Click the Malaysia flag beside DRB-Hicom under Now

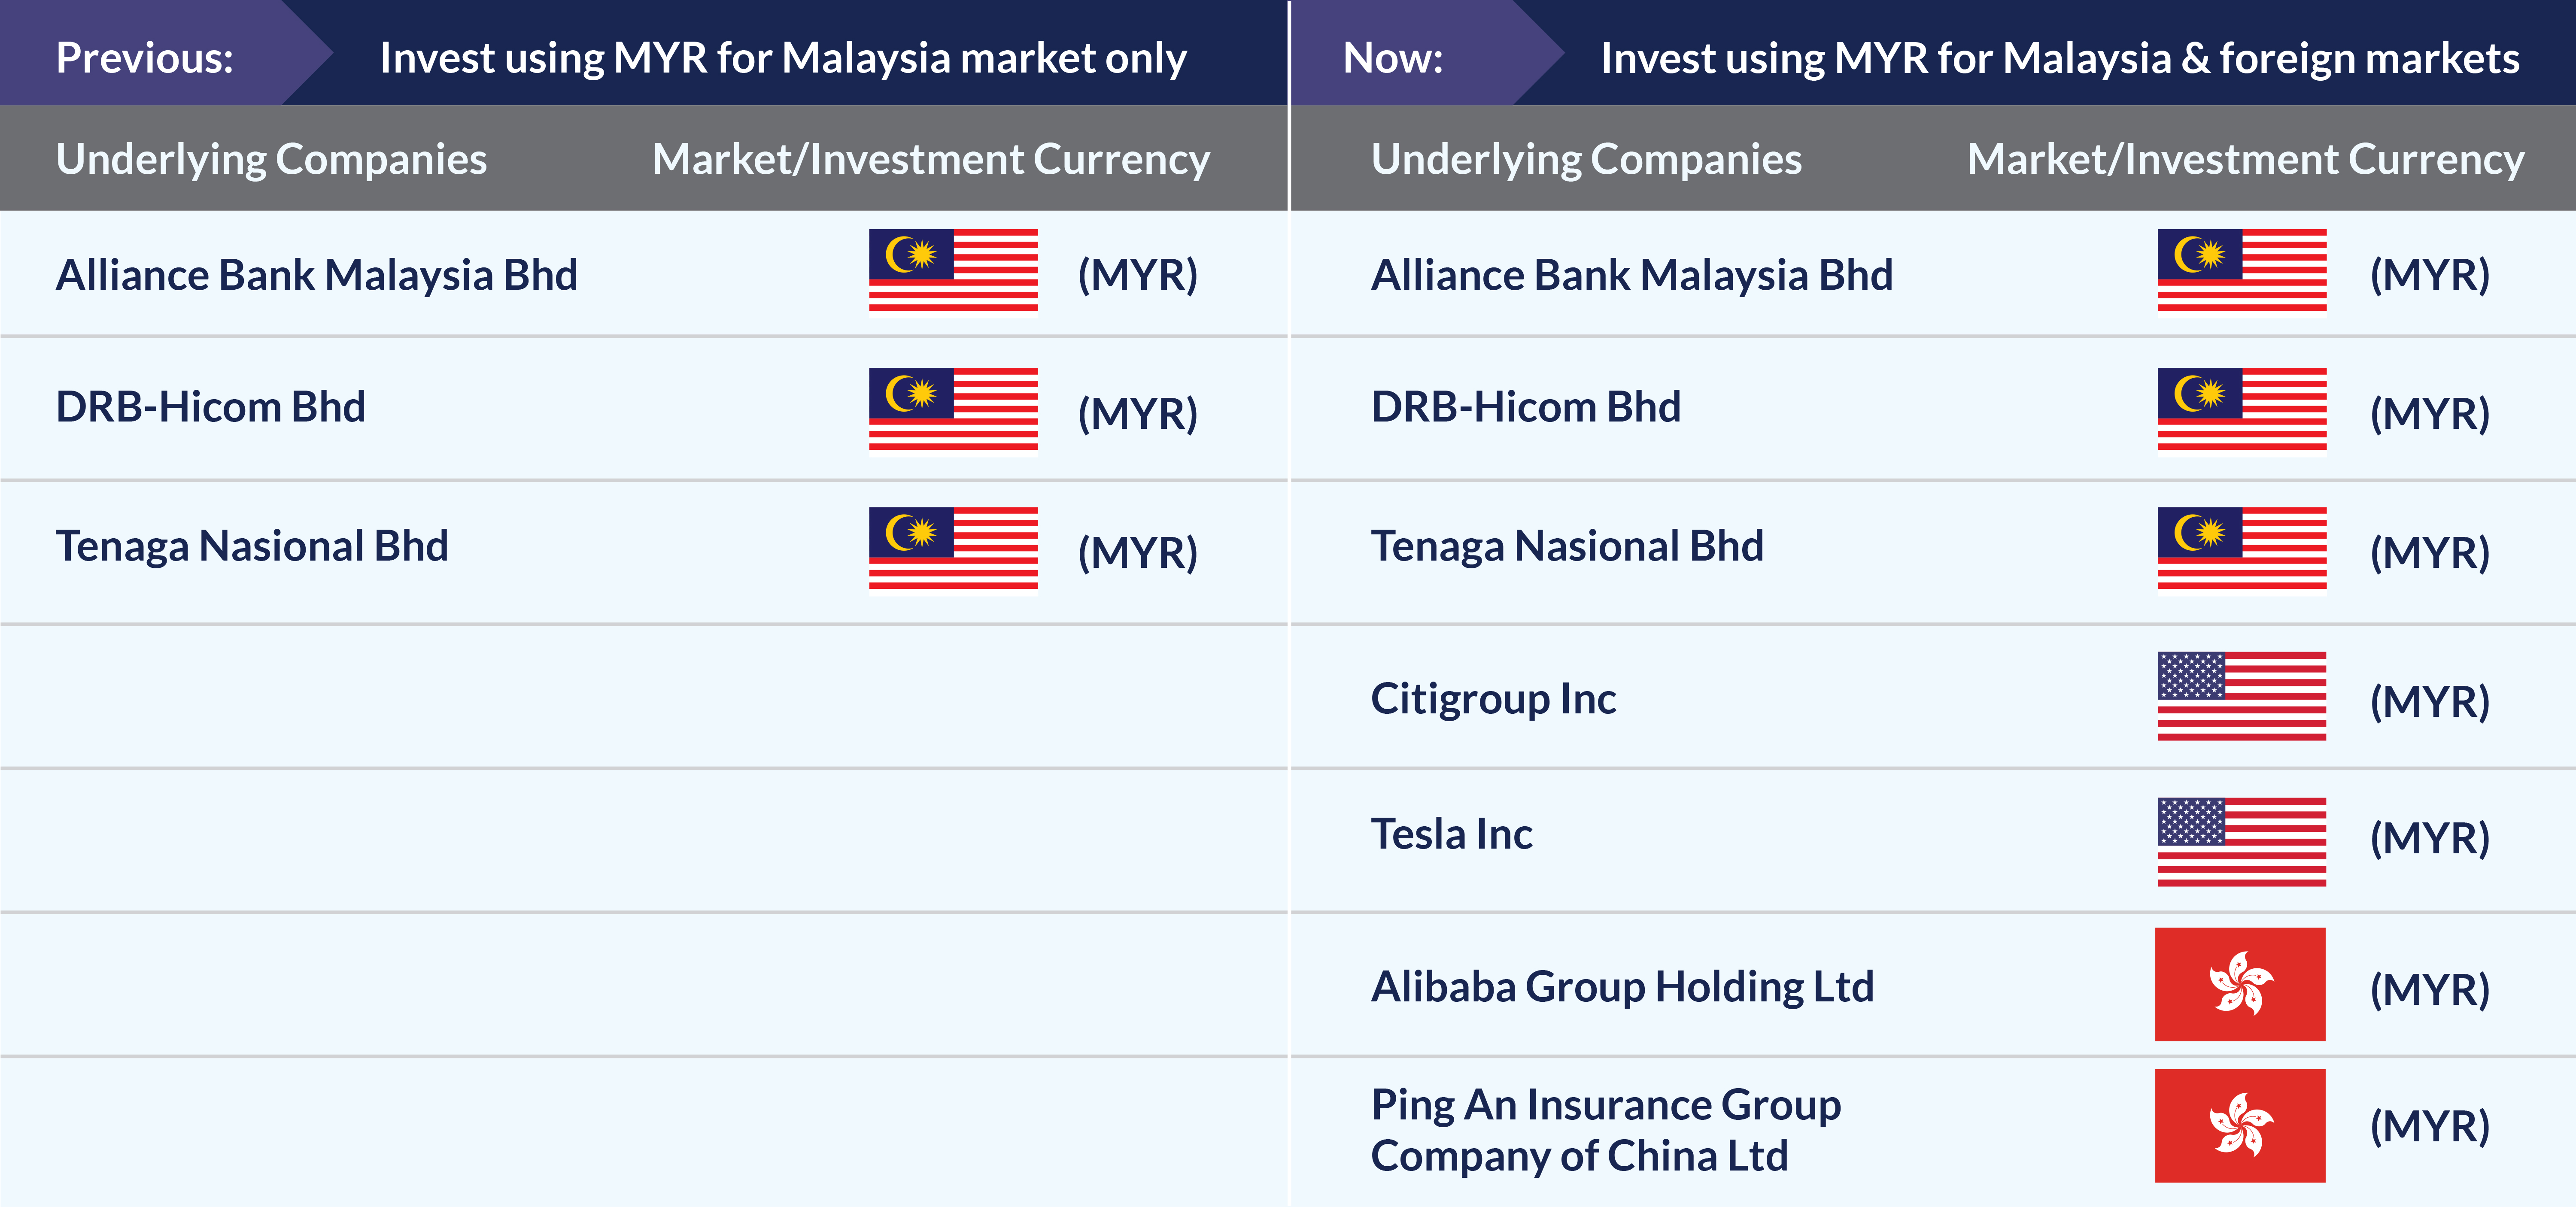coord(2241,409)
